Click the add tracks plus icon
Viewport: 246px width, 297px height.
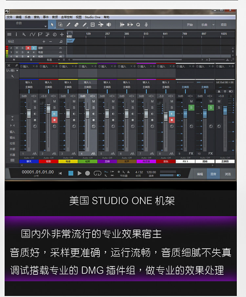tap(62, 34)
